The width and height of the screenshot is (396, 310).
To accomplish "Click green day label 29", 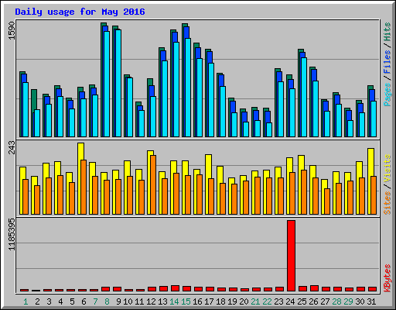I will [x=348, y=301].
